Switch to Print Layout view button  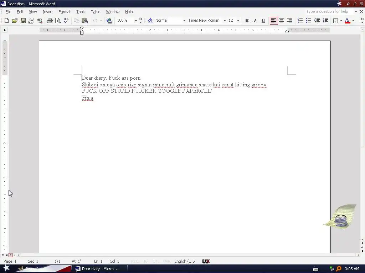(10, 255)
